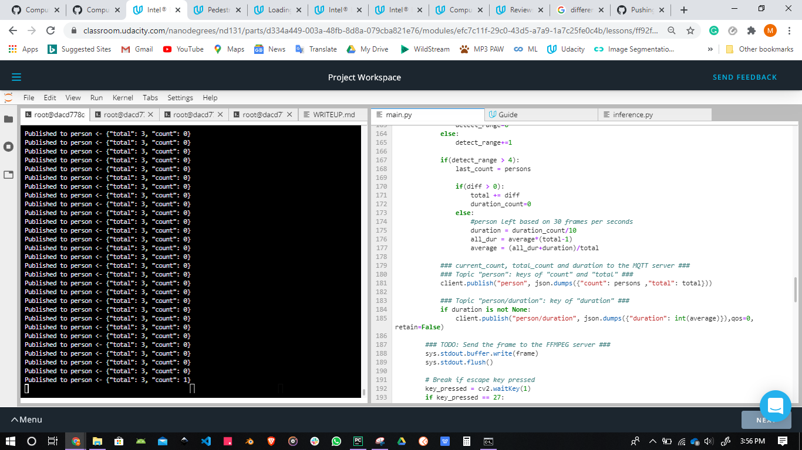The image size is (802, 450).
Task: Show hidden system tray icons chevron
Action: [x=652, y=441]
